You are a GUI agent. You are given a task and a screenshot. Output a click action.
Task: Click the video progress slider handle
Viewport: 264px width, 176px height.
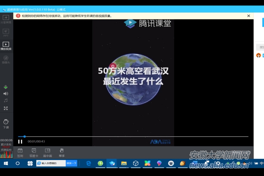pyautogui.click(x=24, y=136)
